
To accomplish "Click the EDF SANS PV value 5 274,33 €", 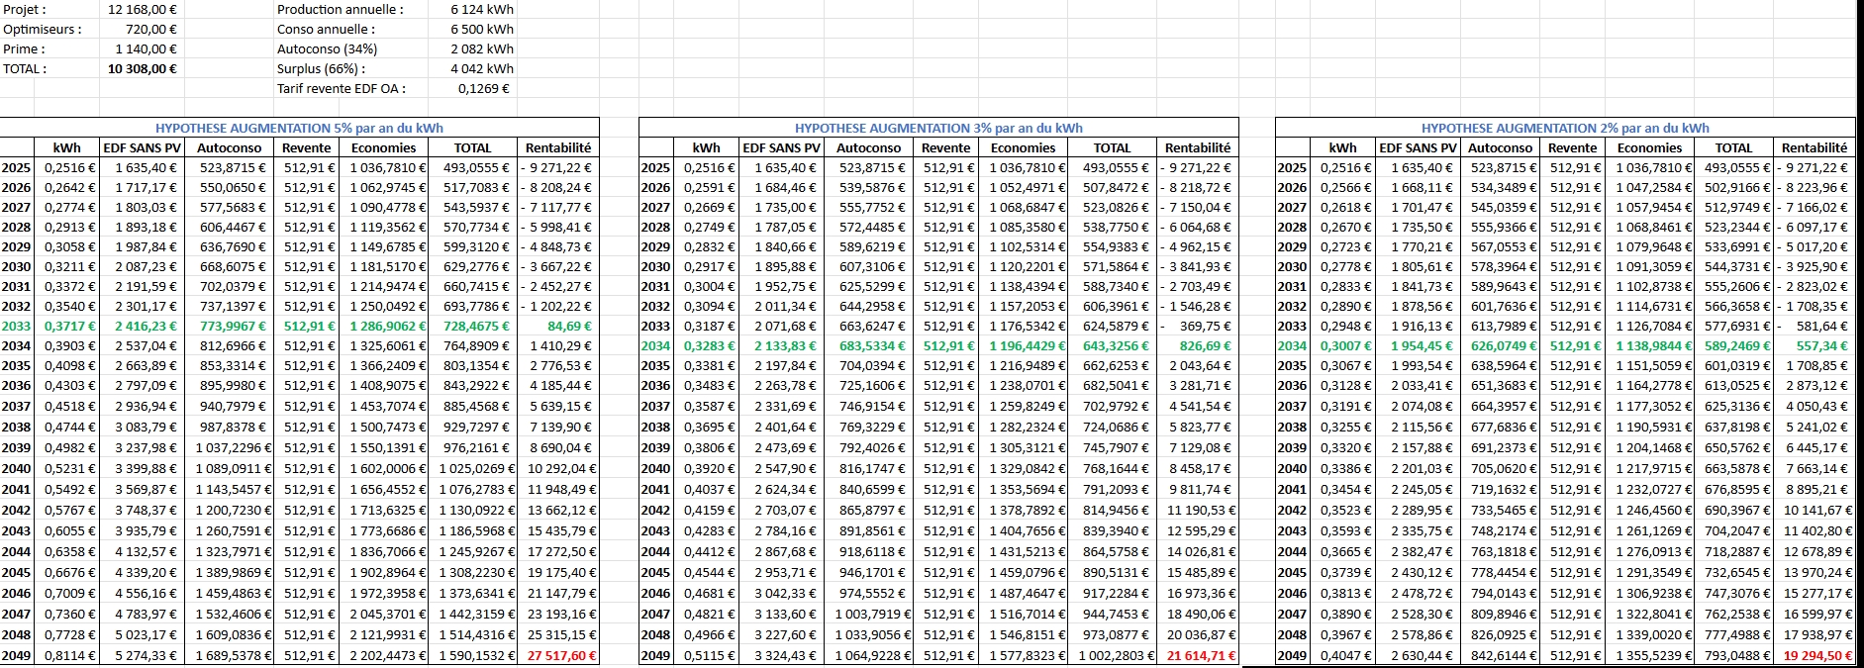I will [x=147, y=655].
